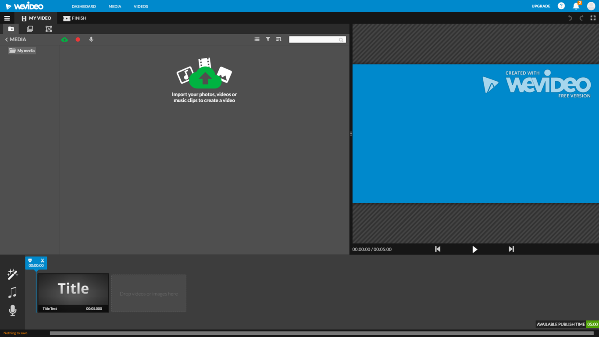Open DASHBOARD in the top navigation
The height and width of the screenshot is (337, 599).
tap(84, 6)
